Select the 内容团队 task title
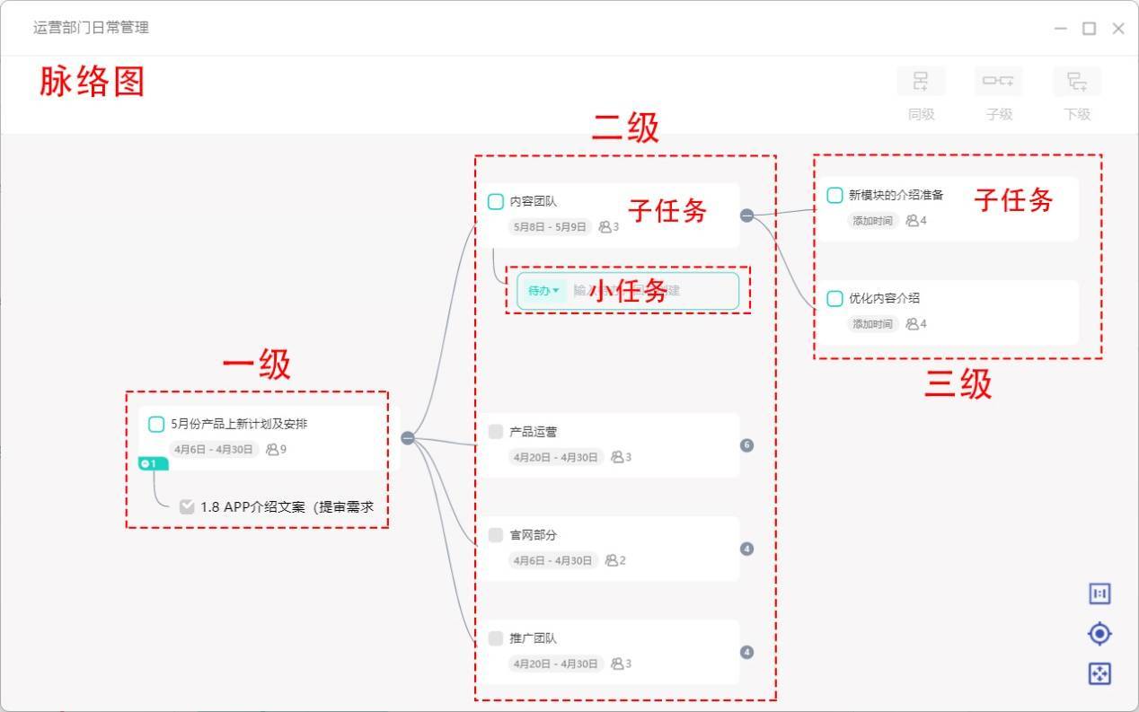The width and height of the screenshot is (1139, 712). 534,201
